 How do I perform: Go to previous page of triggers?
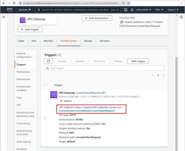point(153,75)
